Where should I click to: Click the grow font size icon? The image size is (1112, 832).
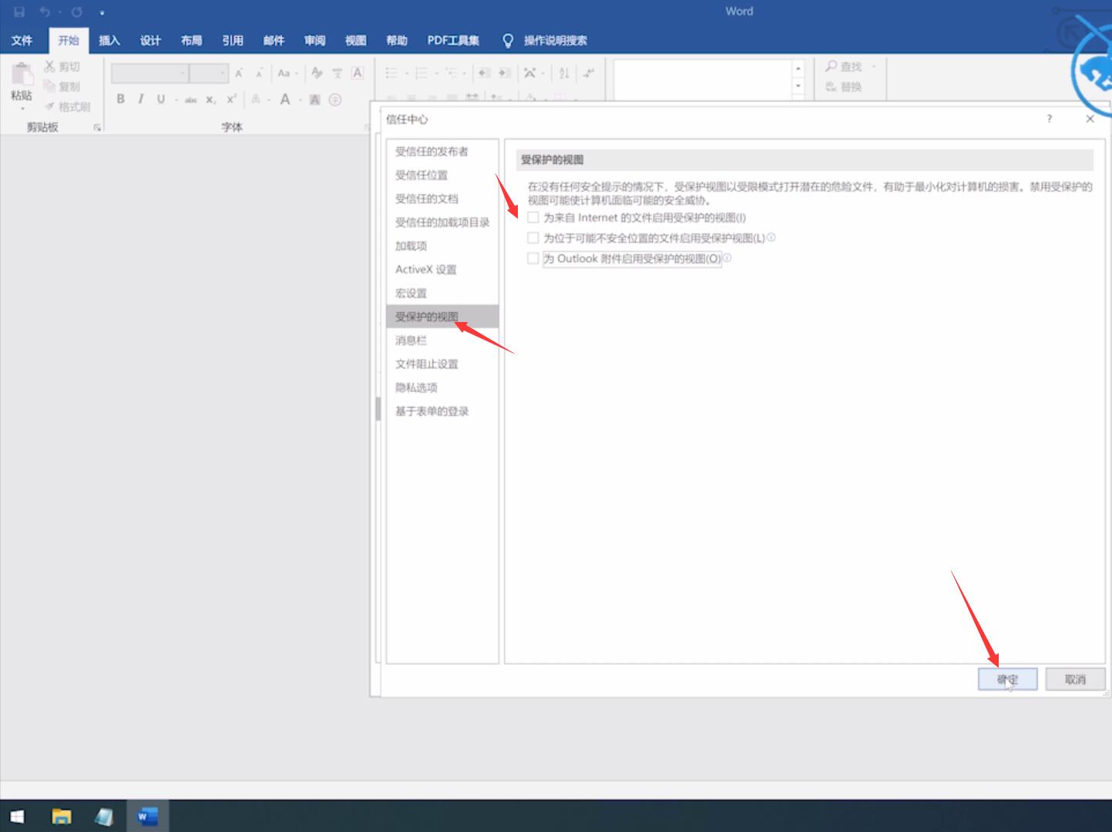(x=239, y=73)
